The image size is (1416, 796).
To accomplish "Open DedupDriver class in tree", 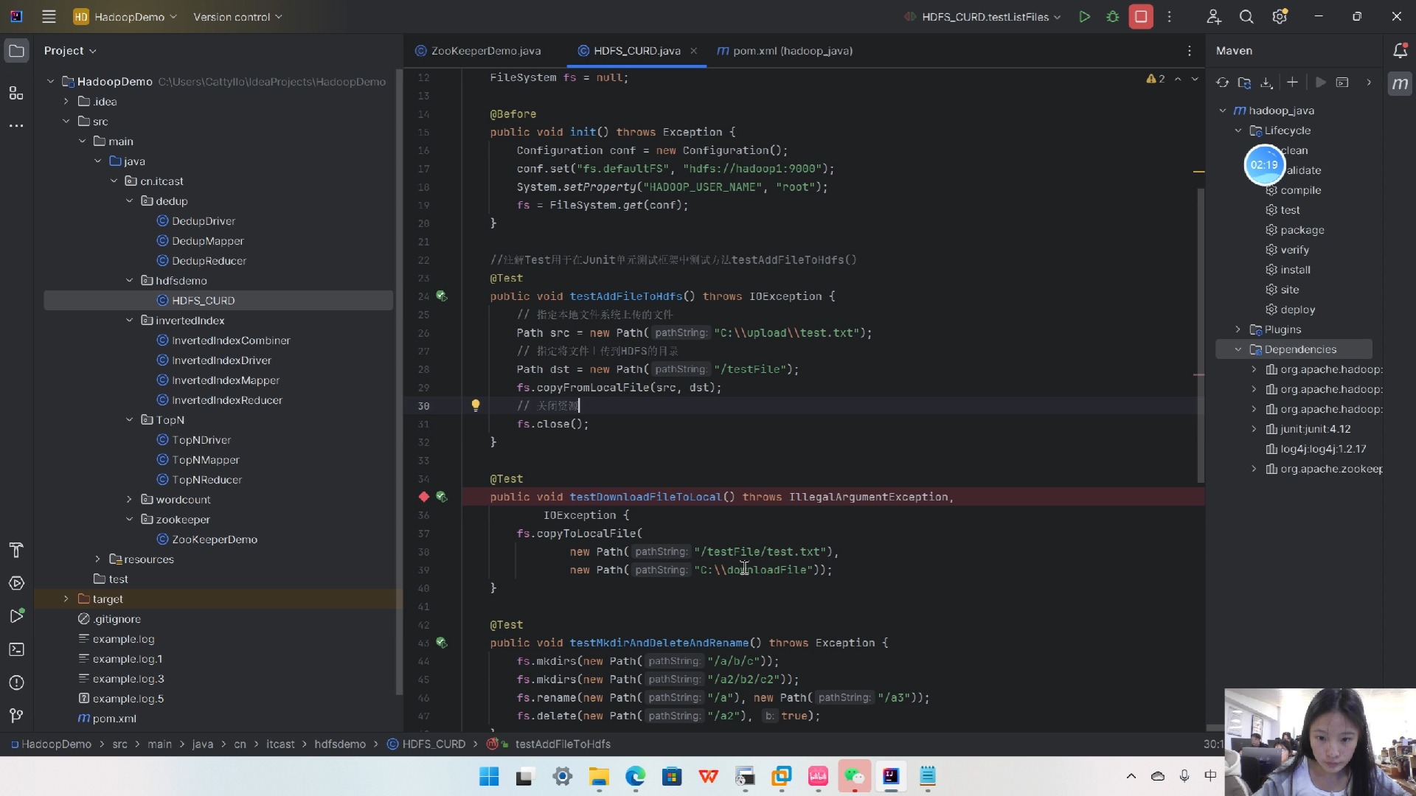I will pos(203,221).
